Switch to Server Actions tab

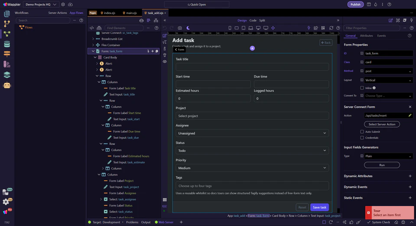[57, 13]
